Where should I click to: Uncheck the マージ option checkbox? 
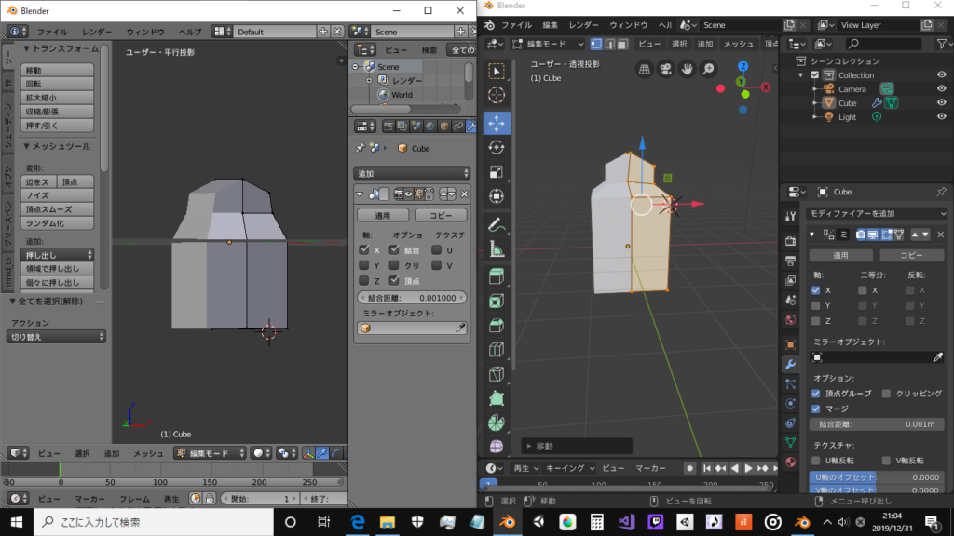coord(816,409)
